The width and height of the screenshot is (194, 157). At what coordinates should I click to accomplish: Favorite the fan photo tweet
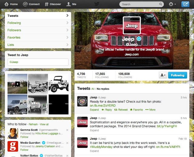[x=136, y=110]
